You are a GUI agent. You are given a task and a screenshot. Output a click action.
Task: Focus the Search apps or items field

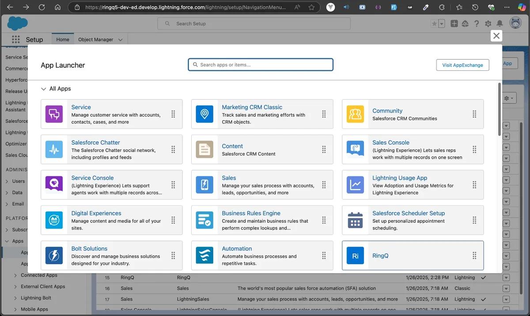point(261,65)
